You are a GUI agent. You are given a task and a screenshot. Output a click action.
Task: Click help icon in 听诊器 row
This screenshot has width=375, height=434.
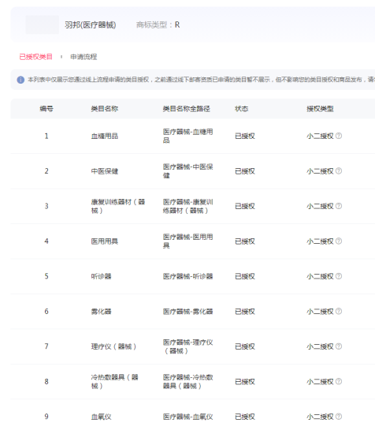[x=339, y=276]
